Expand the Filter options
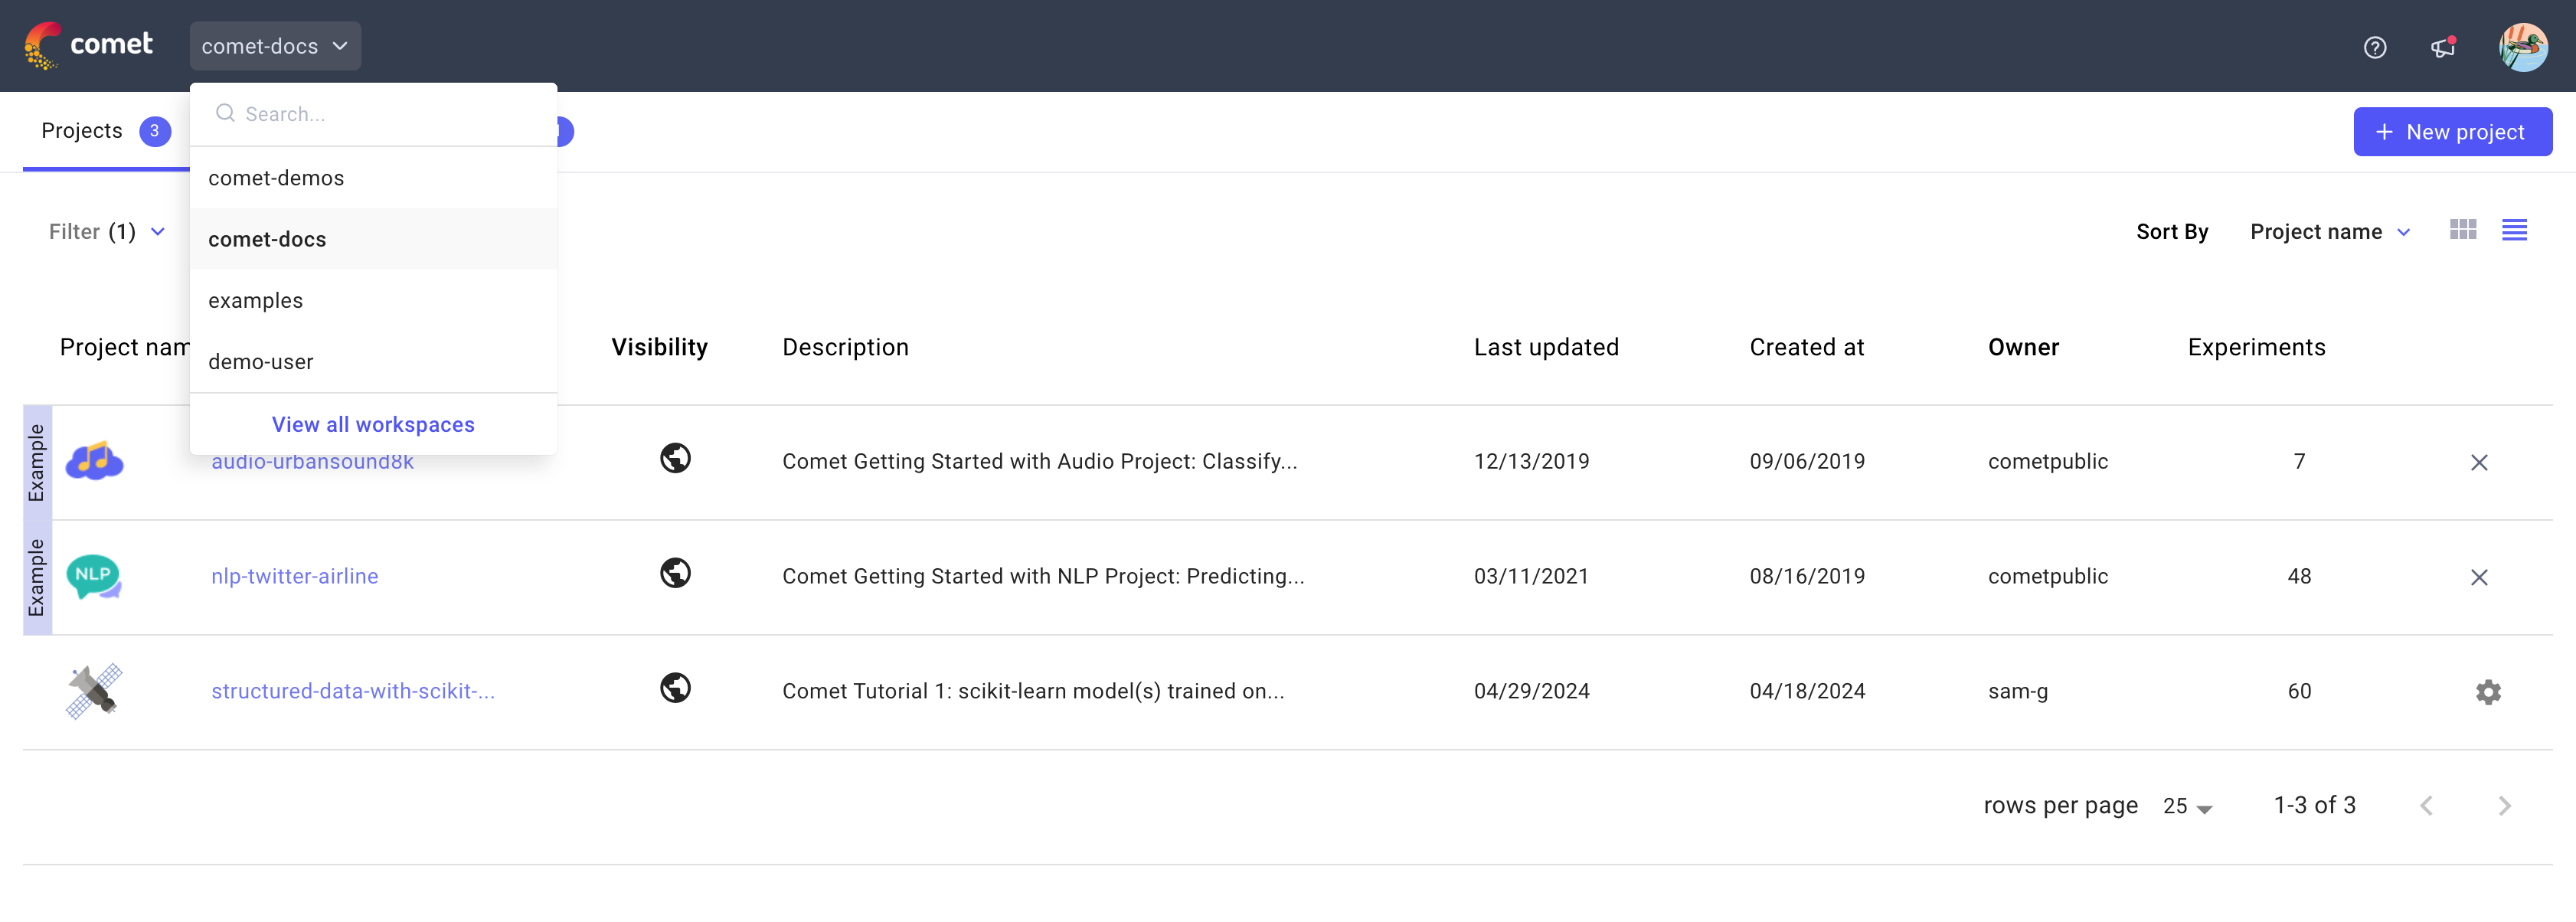The width and height of the screenshot is (2576, 922). [x=106, y=231]
